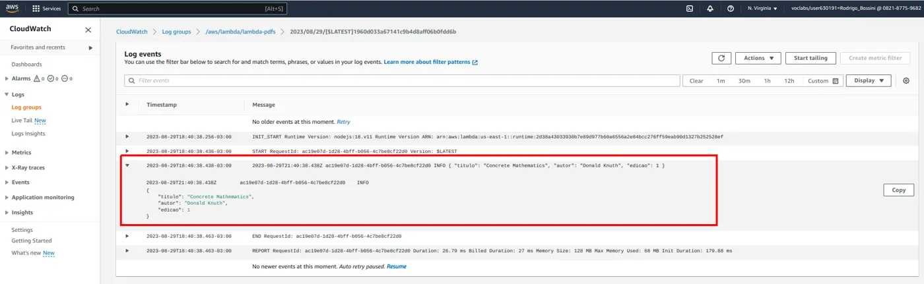The image size is (924, 284).
Task: Focus the Filter events input
Action: [402, 80]
